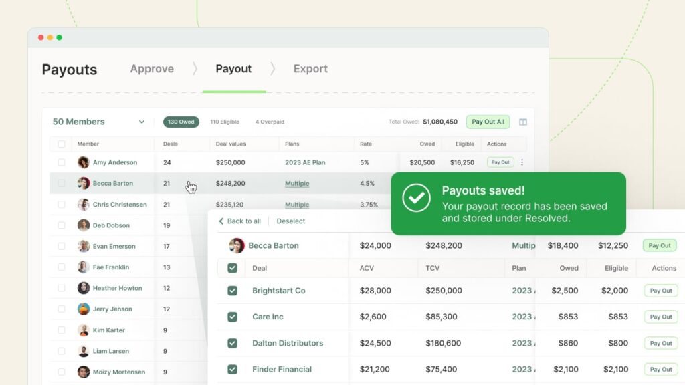Open the Care Inc deal name
The width and height of the screenshot is (685, 385).
[x=268, y=317]
